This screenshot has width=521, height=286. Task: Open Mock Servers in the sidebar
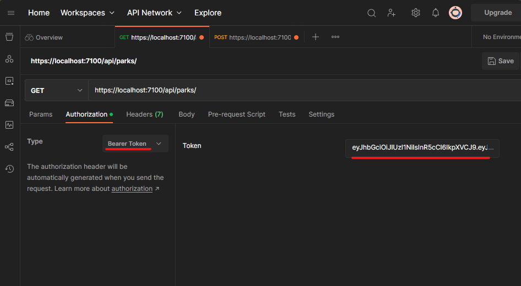[9, 103]
